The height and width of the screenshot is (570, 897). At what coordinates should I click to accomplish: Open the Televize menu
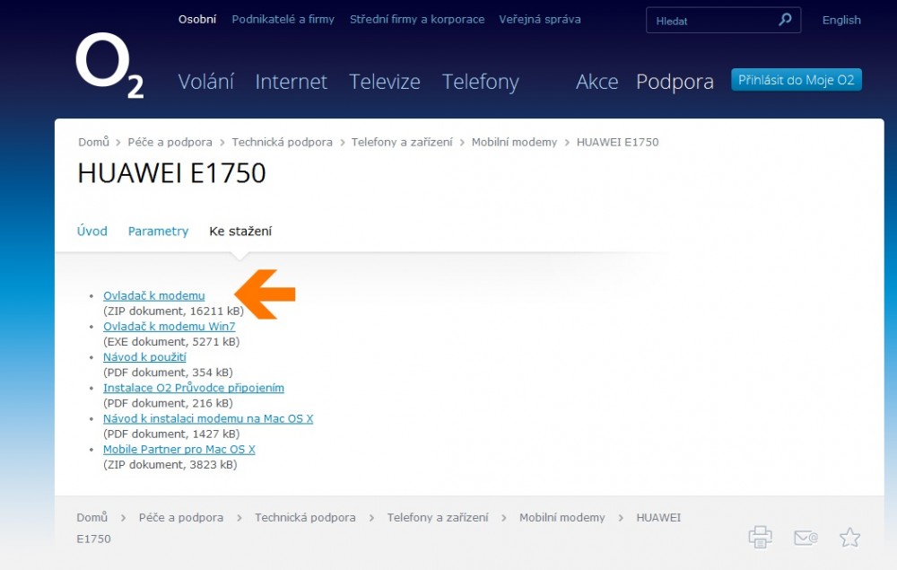point(384,82)
